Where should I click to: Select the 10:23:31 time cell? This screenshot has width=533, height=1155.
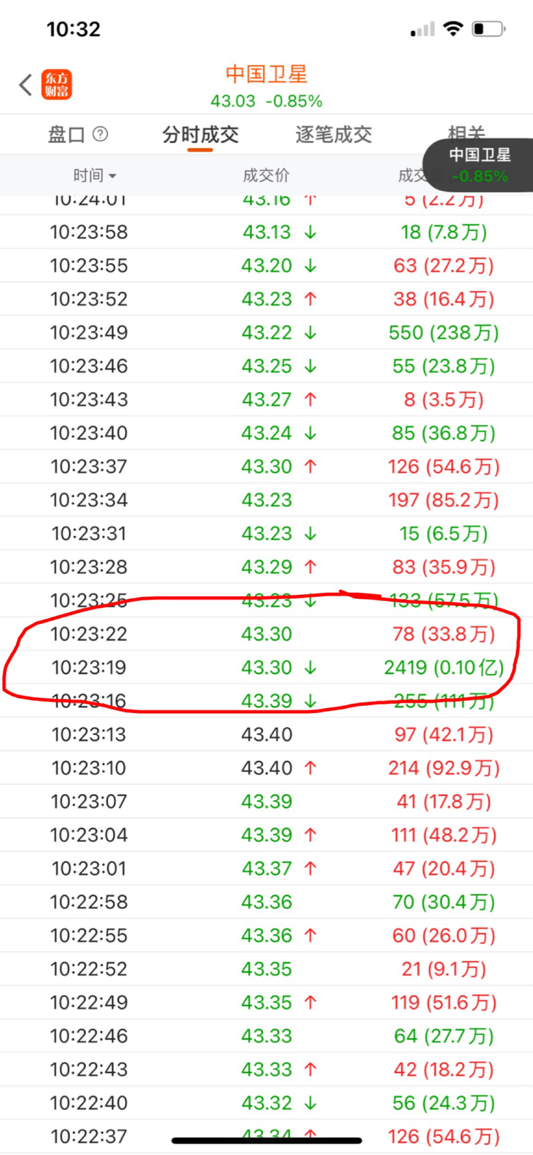[x=89, y=533]
